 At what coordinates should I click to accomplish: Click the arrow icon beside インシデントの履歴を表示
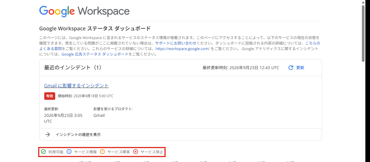48,135
